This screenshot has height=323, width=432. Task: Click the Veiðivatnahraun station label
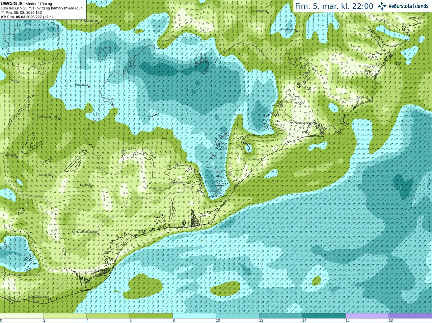[48, 117]
